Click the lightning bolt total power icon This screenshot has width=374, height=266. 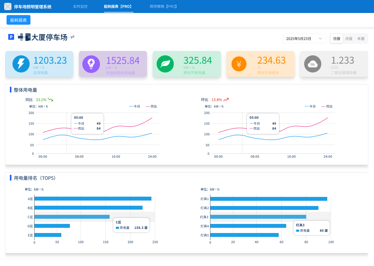tap(21, 64)
